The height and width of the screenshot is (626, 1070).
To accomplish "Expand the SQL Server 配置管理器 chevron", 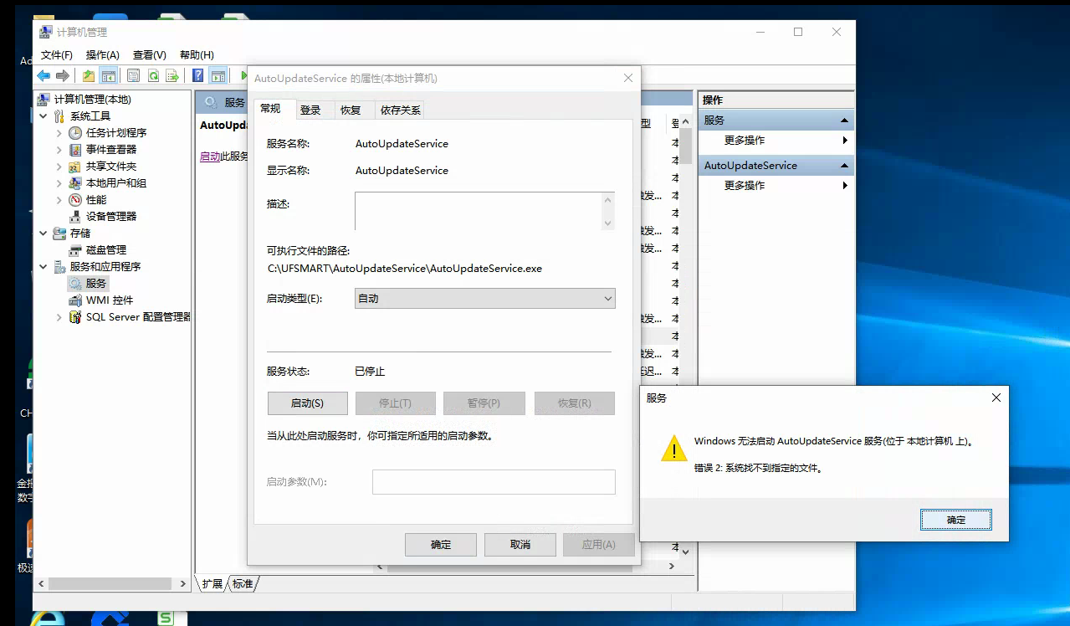I will 59,317.
